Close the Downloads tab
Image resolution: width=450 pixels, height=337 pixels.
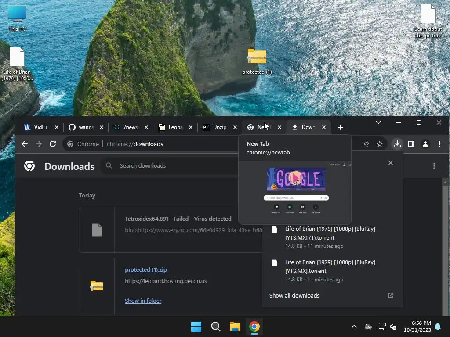(x=324, y=127)
